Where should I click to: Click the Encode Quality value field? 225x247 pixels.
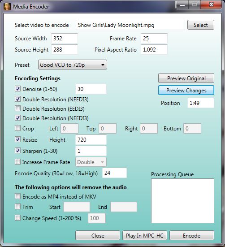click(x=114, y=173)
